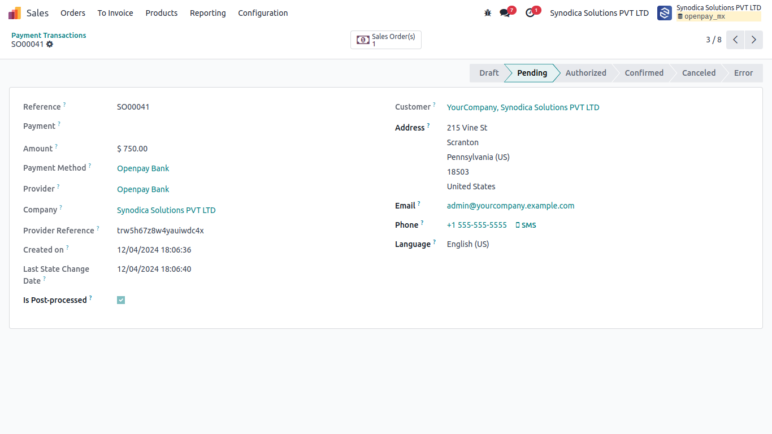
Task: Open the To Invoice menu
Action: tap(115, 13)
